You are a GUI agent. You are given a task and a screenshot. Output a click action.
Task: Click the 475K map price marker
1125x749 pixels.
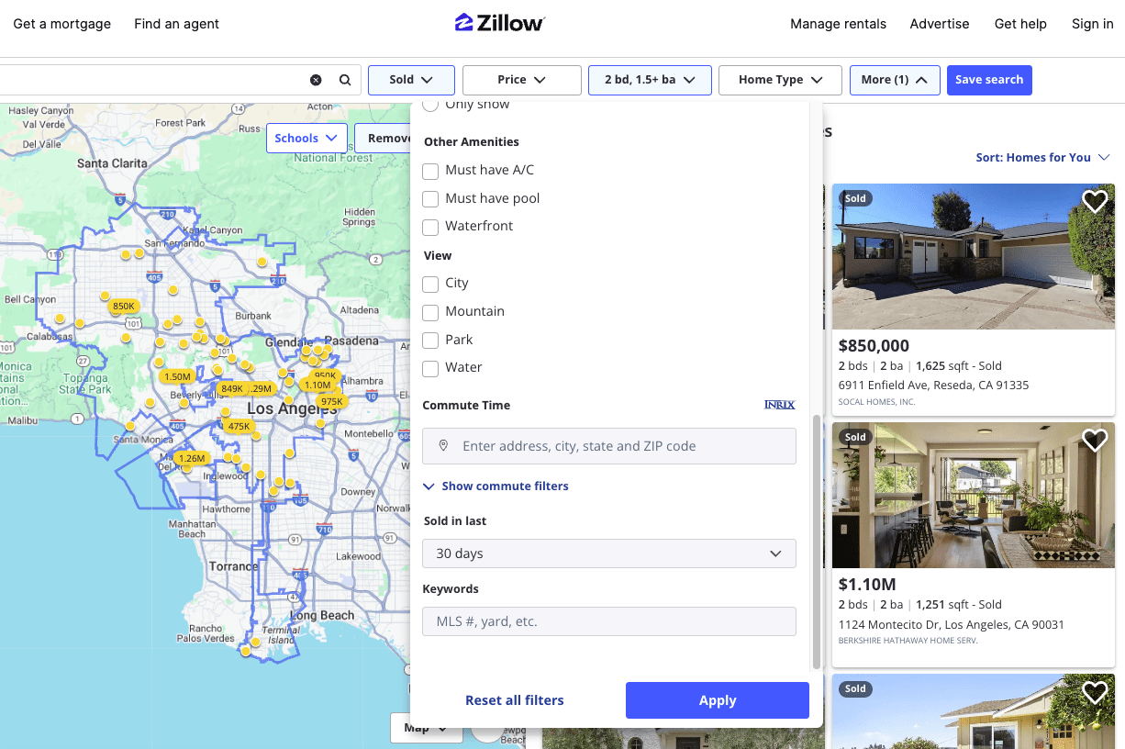tap(239, 426)
